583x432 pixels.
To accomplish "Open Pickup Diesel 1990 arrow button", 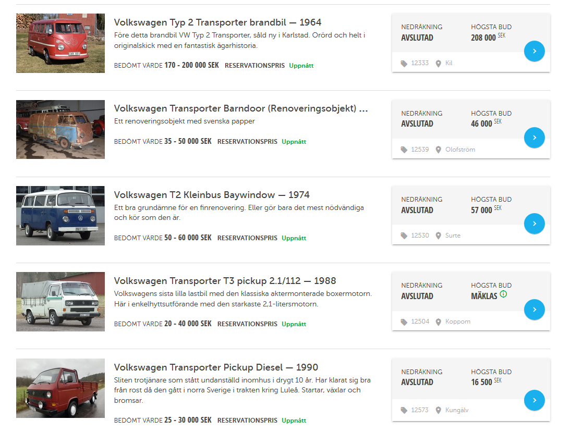I will coord(535,400).
